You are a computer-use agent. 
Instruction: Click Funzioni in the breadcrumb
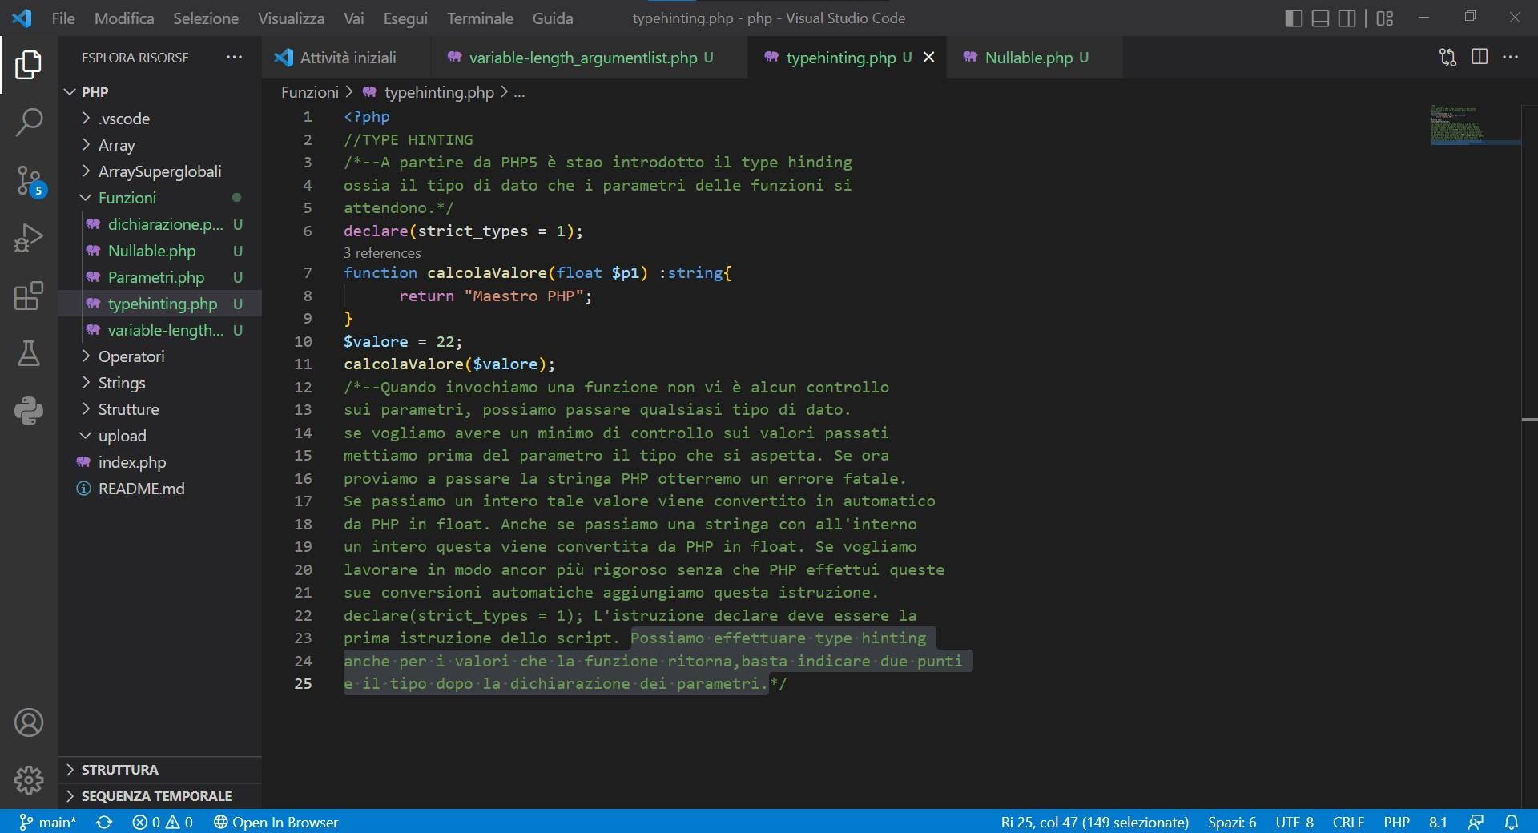[310, 92]
